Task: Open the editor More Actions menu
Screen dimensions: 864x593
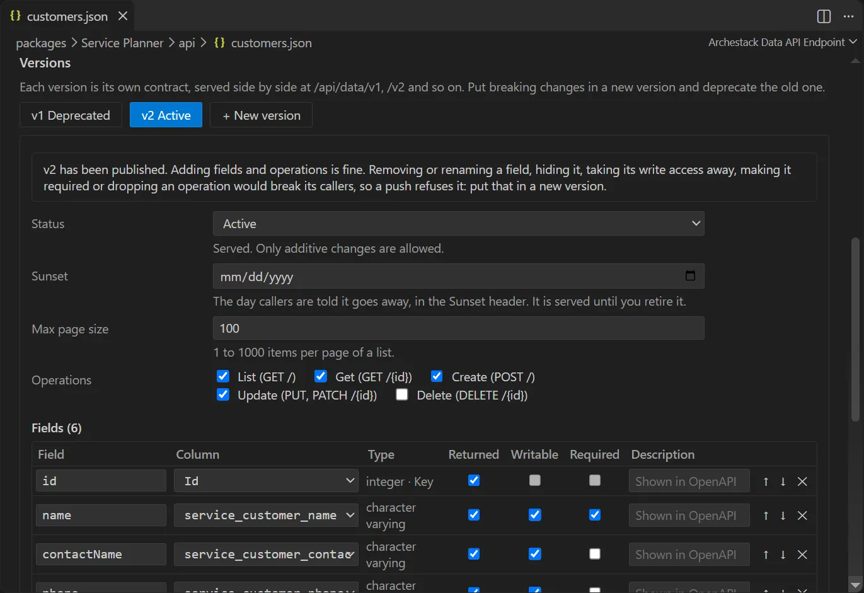Action: [848, 16]
